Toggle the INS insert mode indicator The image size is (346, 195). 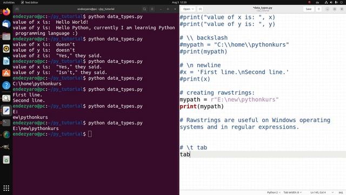(x=341, y=193)
